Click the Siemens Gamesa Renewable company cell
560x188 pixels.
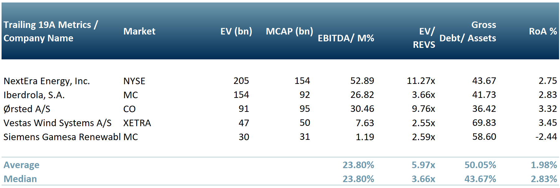62,137
